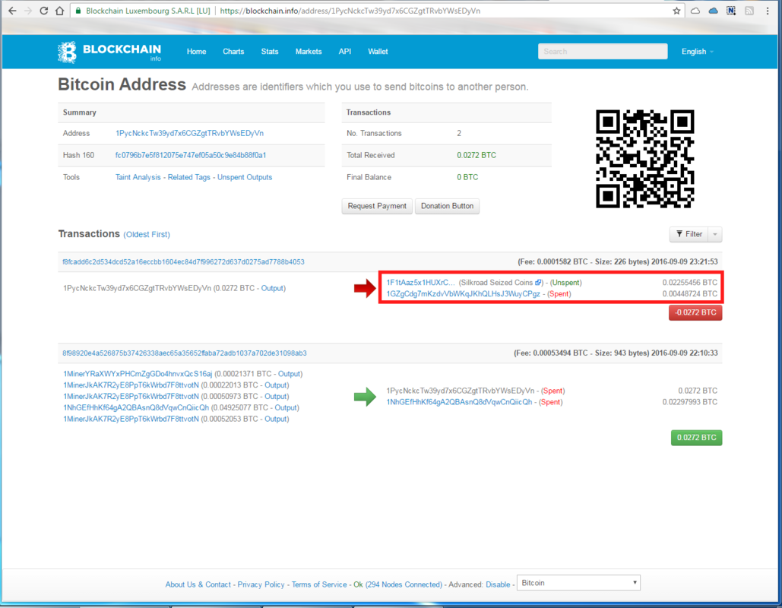782x608 pixels.
Task: Click the Hash 160 value link
Action: point(191,155)
